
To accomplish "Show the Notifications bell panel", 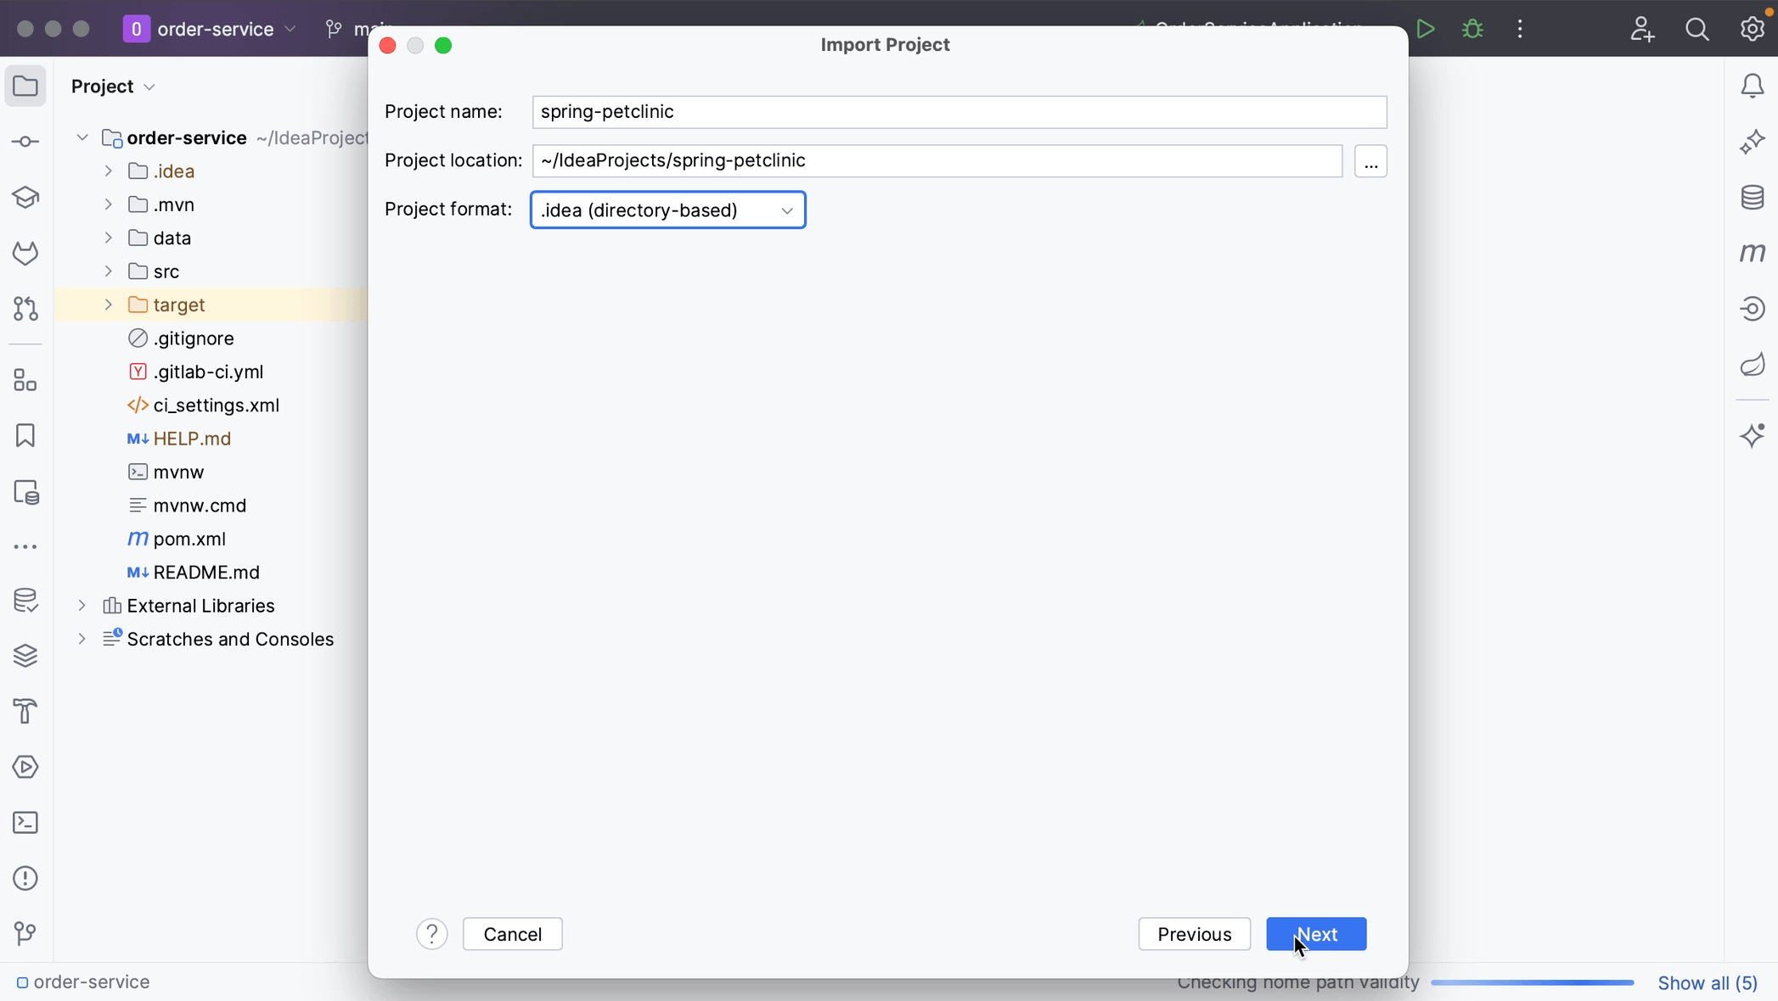I will pos(1753,86).
